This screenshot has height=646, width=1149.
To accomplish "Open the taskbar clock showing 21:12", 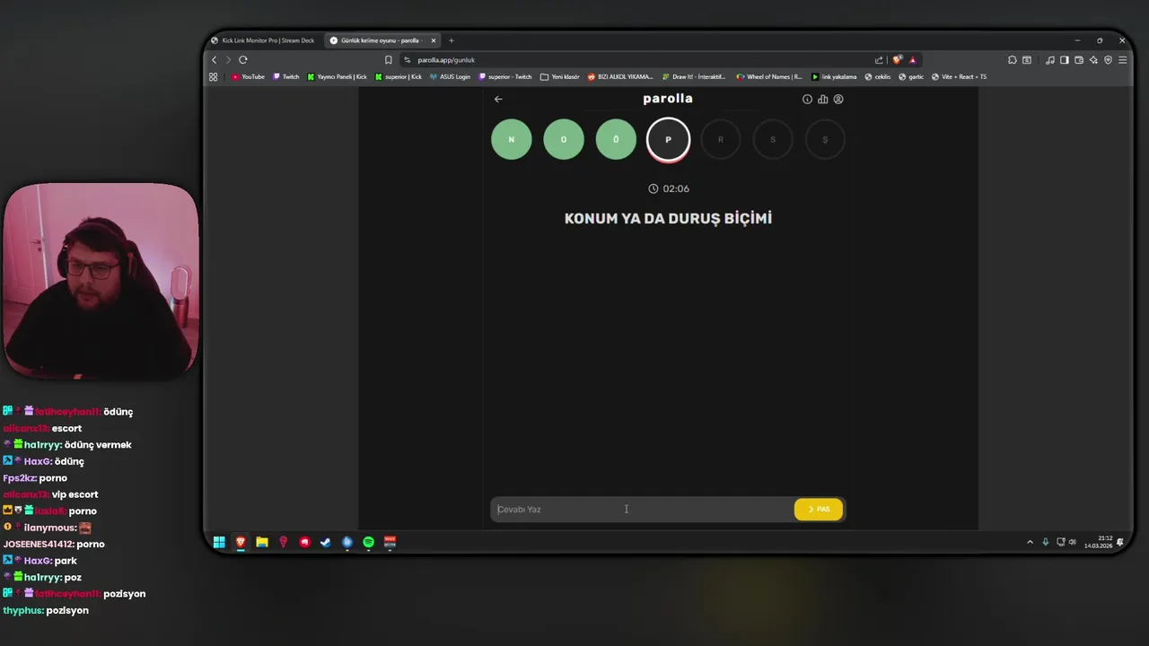I will (1099, 542).
